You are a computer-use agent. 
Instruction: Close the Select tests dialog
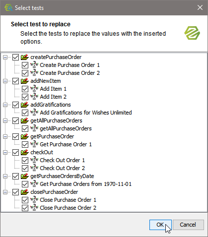200,7
